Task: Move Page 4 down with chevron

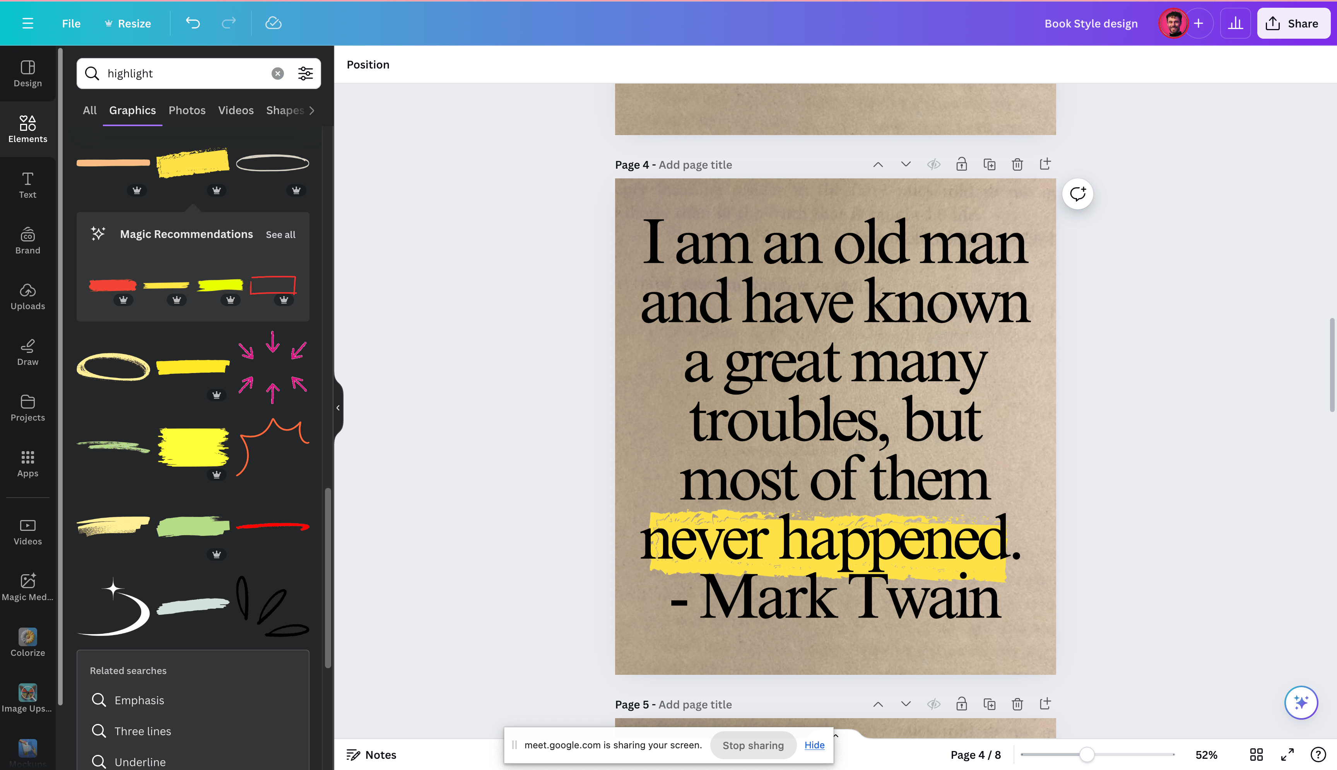Action: pyautogui.click(x=906, y=164)
